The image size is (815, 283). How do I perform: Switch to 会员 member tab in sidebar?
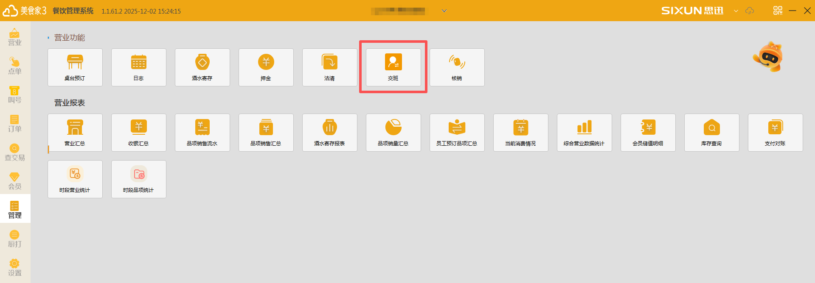tap(15, 181)
